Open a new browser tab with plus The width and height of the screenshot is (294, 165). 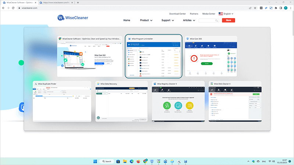click(x=78, y=3)
